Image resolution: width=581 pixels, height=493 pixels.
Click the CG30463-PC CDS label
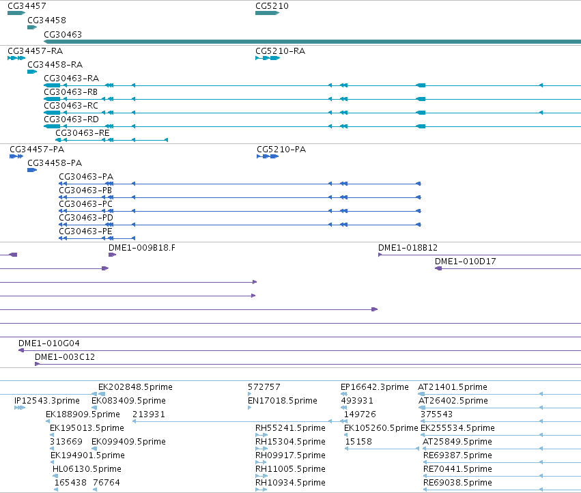[85, 204]
